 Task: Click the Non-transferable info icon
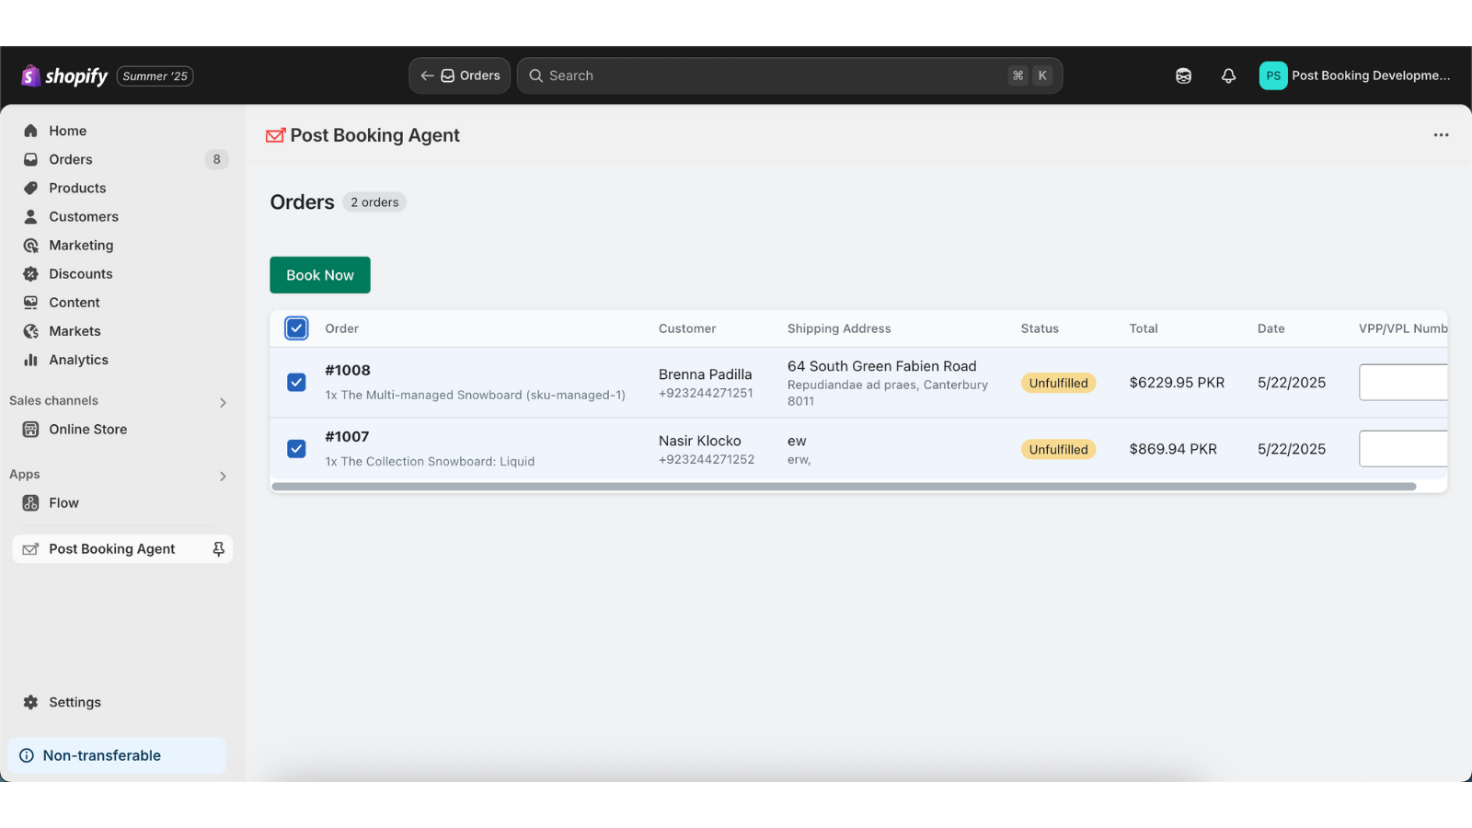click(27, 755)
